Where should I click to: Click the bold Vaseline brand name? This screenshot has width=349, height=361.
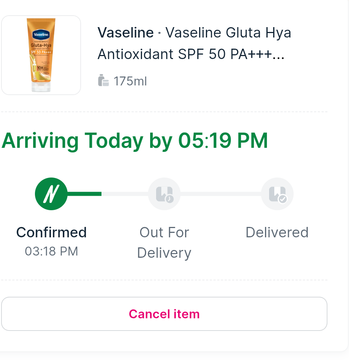tap(125, 33)
